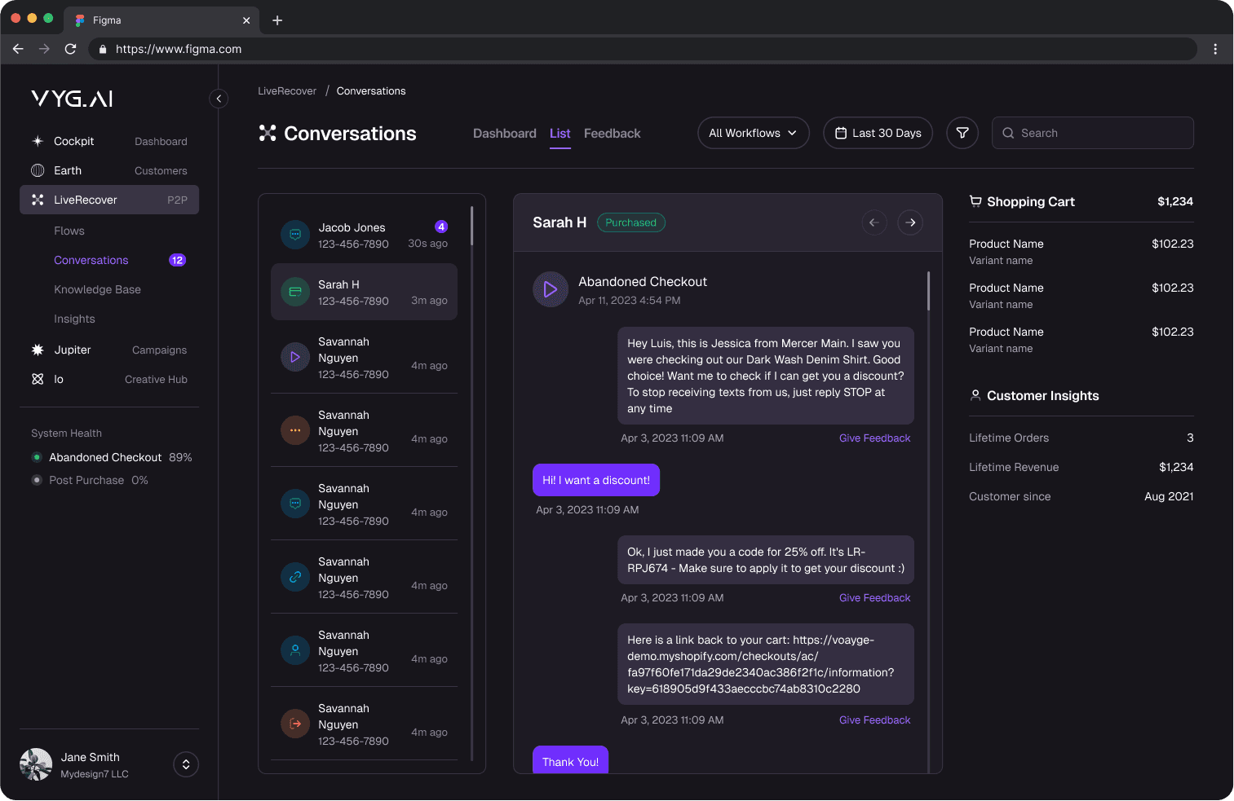Select the Earth globe icon in the sidebar

(x=38, y=170)
